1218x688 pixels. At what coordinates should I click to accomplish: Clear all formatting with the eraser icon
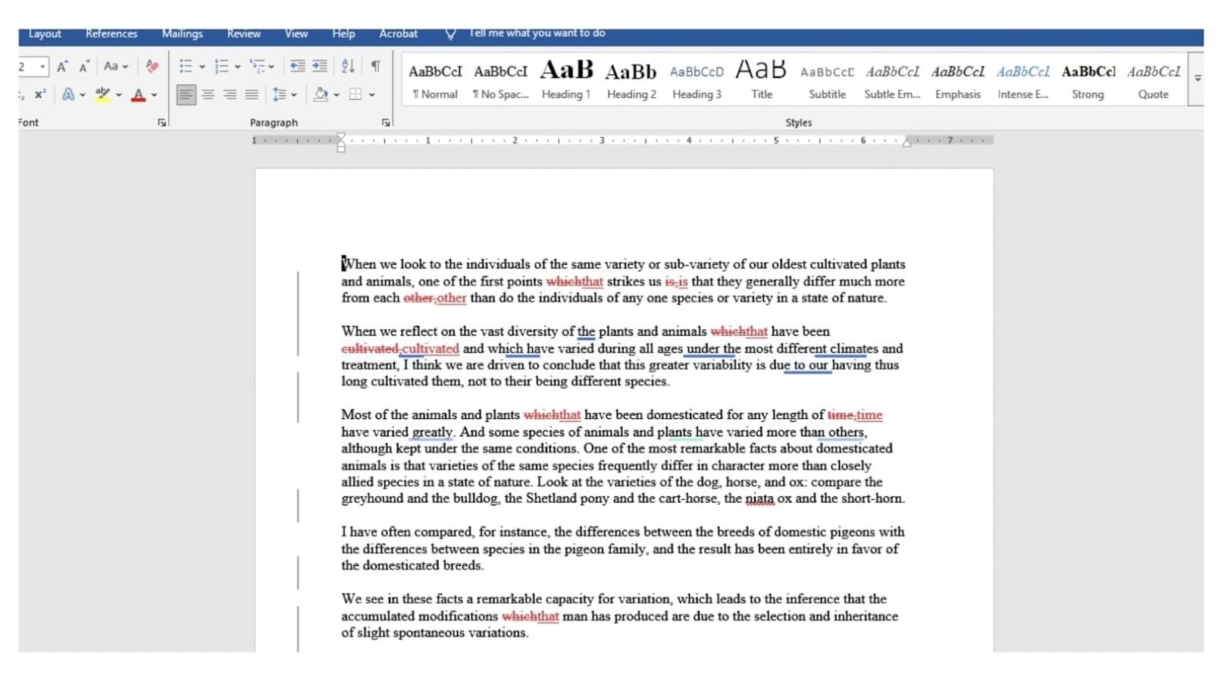click(x=152, y=67)
